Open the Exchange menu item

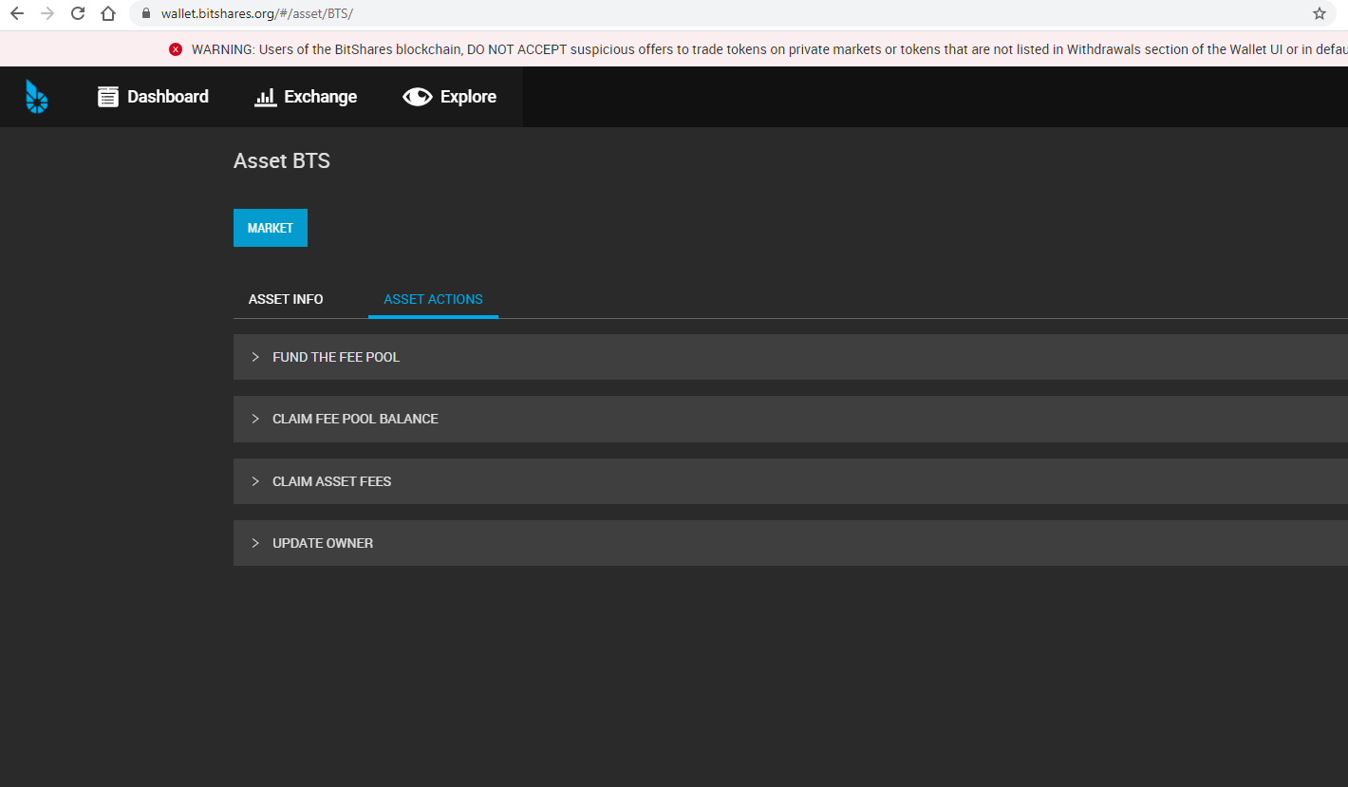(x=306, y=97)
